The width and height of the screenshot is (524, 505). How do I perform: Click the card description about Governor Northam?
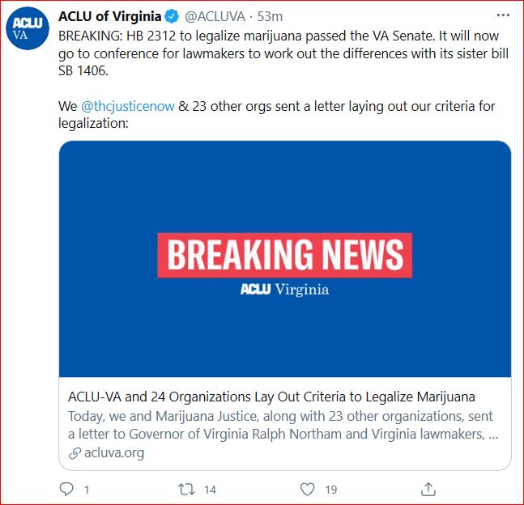[283, 425]
